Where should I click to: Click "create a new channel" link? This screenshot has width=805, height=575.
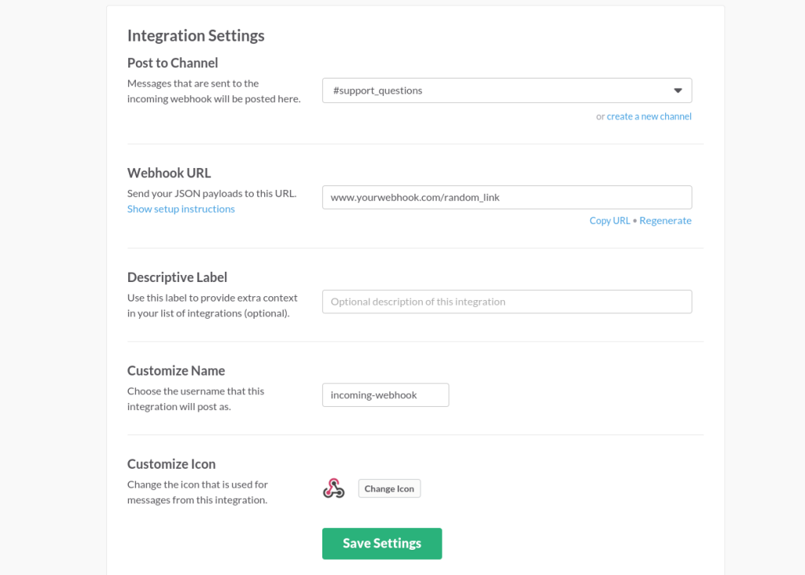[x=649, y=115]
